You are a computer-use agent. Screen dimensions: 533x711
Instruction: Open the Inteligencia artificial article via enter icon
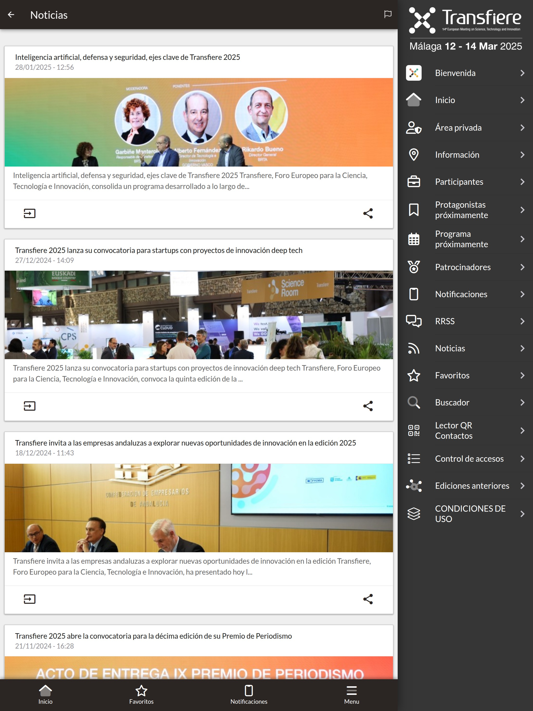tap(30, 213)
